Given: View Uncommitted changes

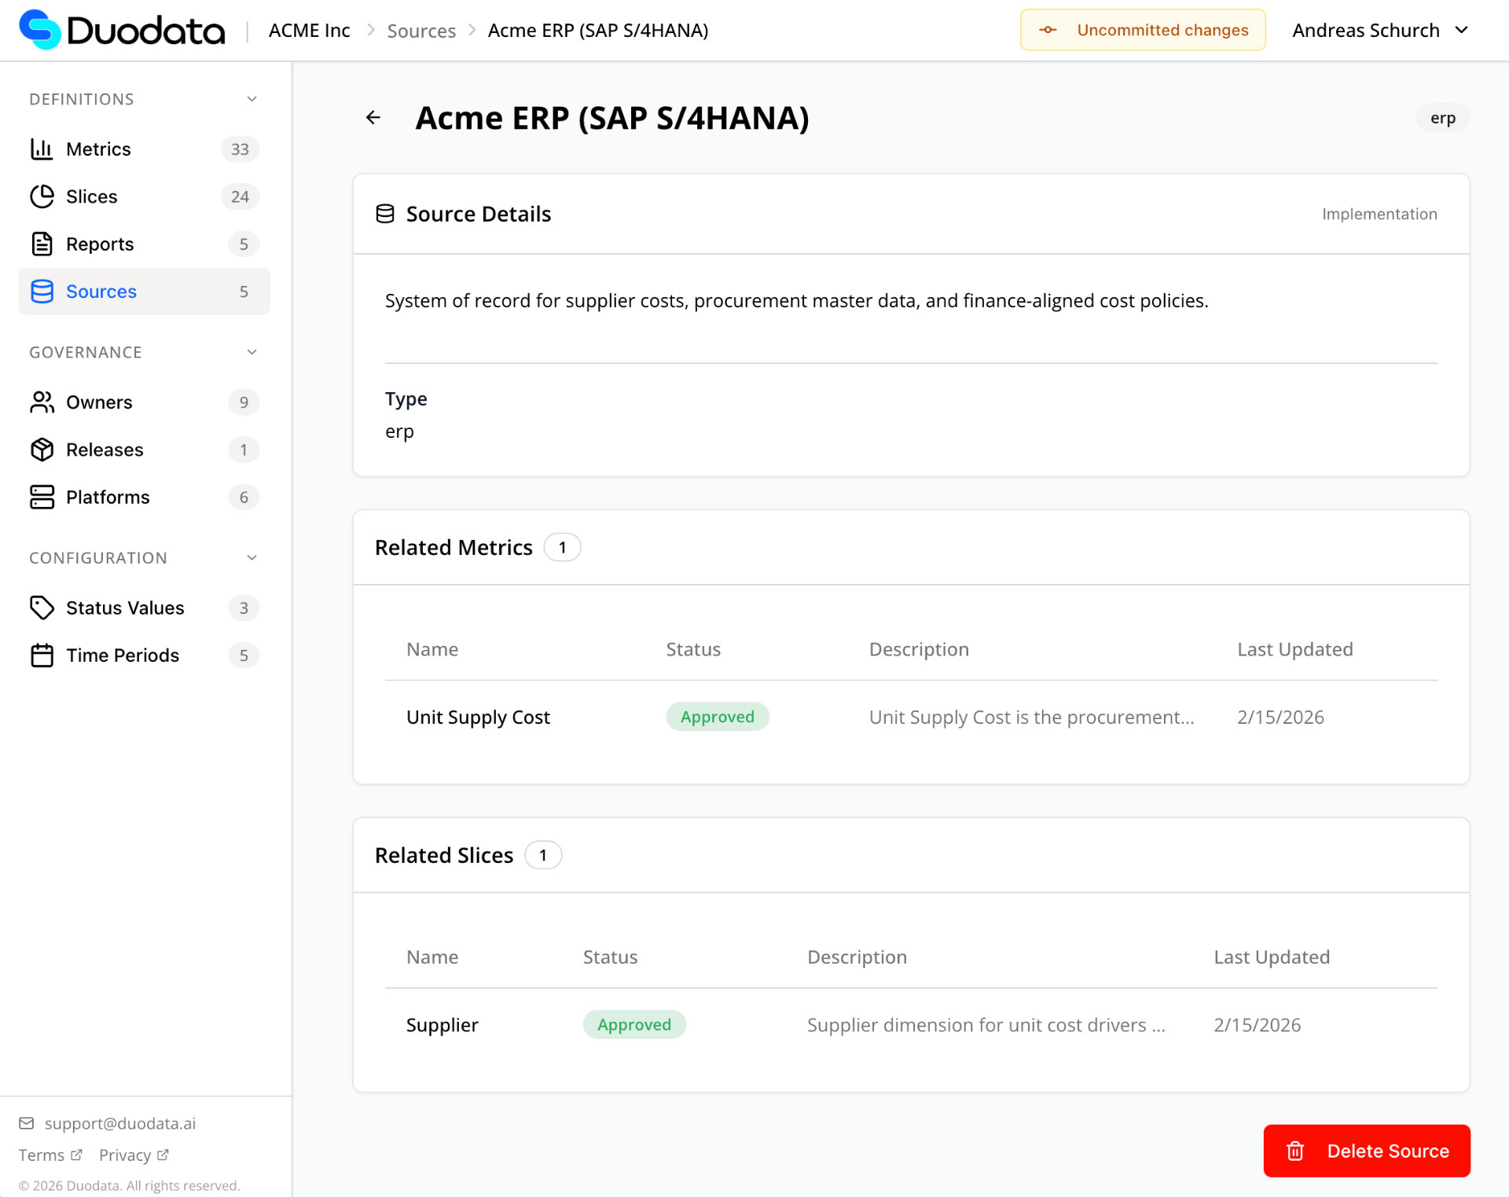Looking at the screenshot, I should click(1143, 31).
